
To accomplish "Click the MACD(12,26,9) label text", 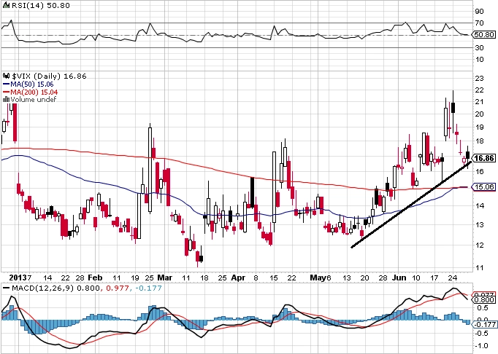I will [x=42, y=288].
